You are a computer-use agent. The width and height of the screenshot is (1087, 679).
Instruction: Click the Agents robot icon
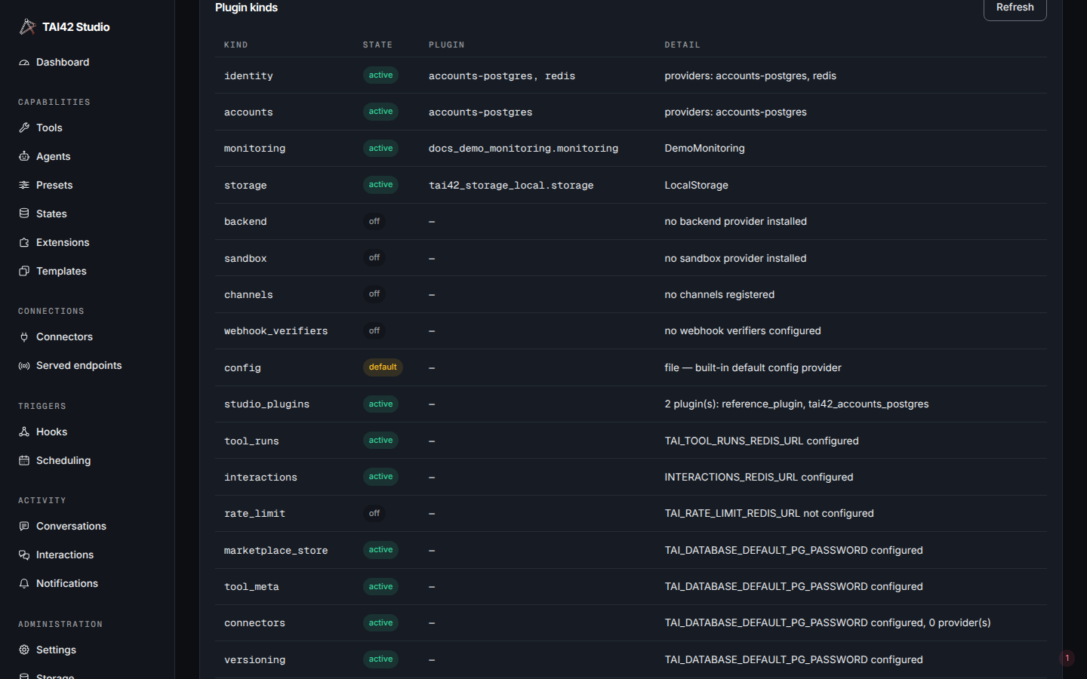(x=24, y=157)
